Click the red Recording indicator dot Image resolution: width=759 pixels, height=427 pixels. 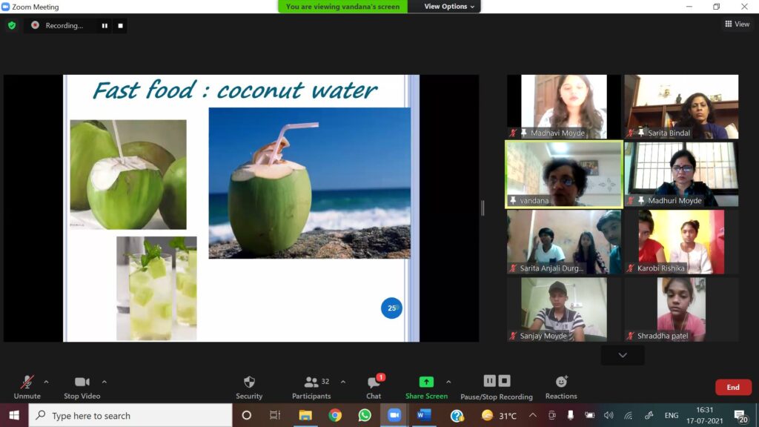point(35,25)
